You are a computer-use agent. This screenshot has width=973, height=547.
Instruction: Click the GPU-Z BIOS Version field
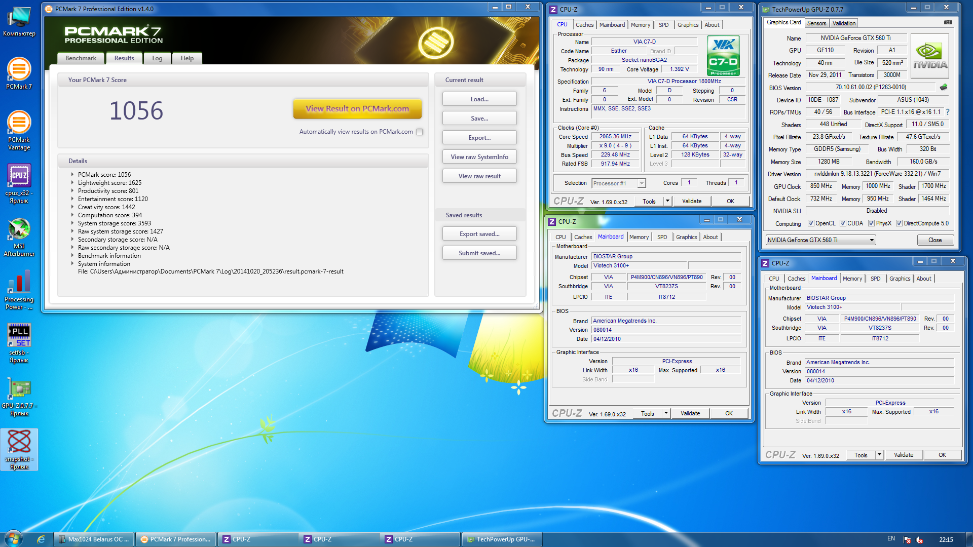point(871,87)
